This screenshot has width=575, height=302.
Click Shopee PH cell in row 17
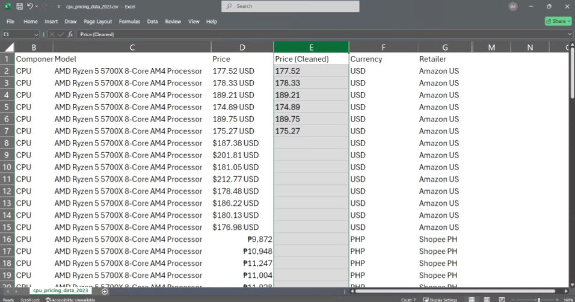445,251
